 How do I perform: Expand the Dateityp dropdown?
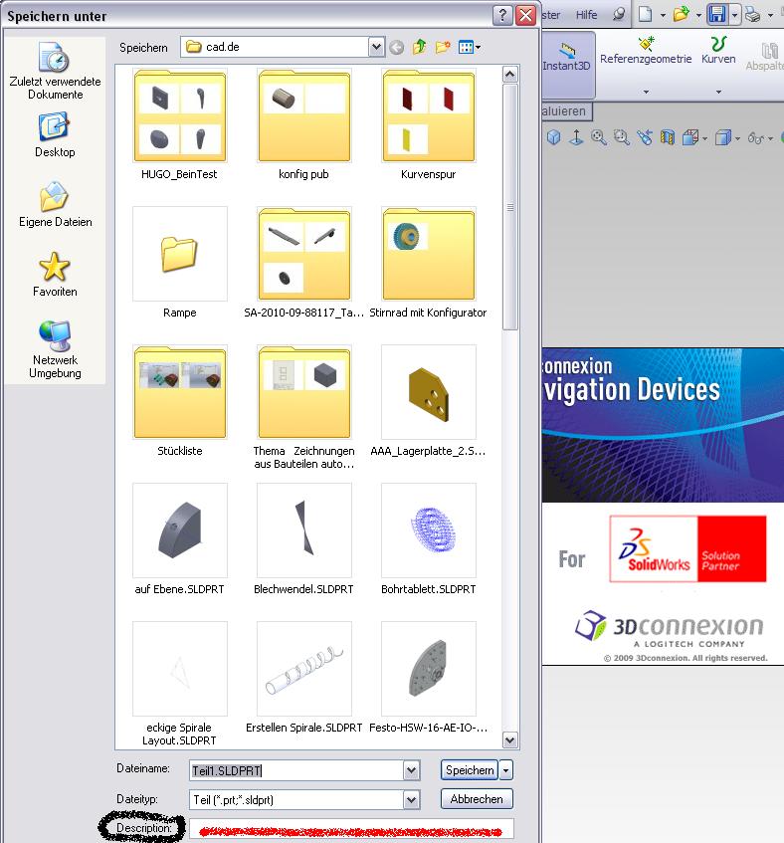[411, 800]
